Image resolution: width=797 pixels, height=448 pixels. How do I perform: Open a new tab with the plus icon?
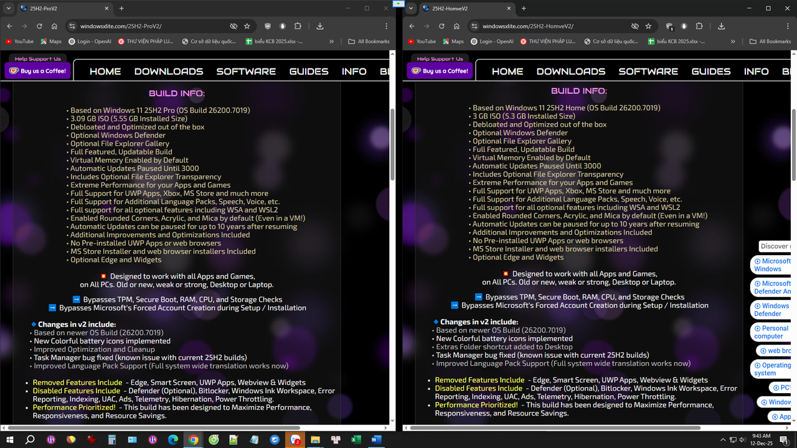click(x=121, y=9)
